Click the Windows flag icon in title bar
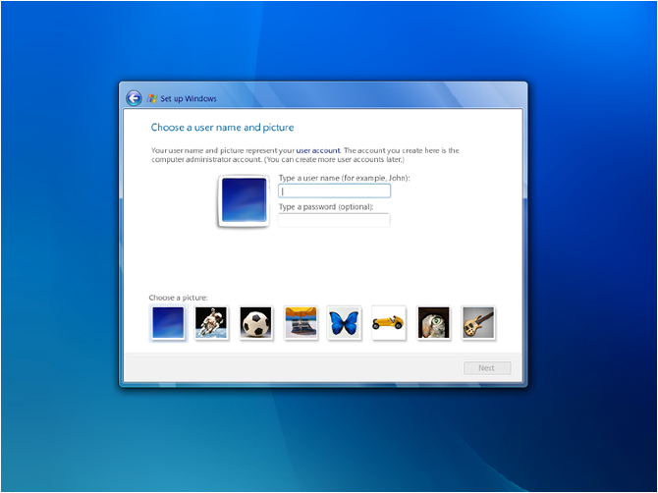The width and height of the screenshot is (658, 493). click(x=152, y=98)
